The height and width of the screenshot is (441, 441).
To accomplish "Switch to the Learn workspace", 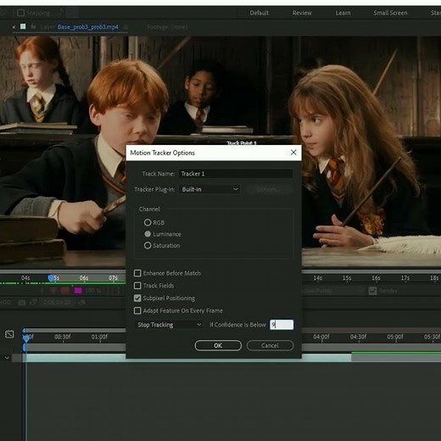I will click(343, 13).
